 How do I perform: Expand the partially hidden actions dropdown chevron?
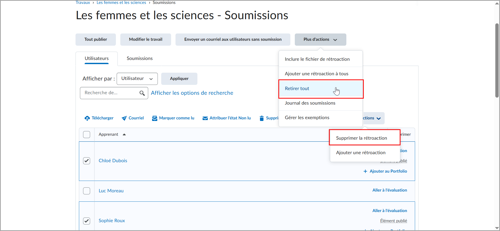(379, 118)
